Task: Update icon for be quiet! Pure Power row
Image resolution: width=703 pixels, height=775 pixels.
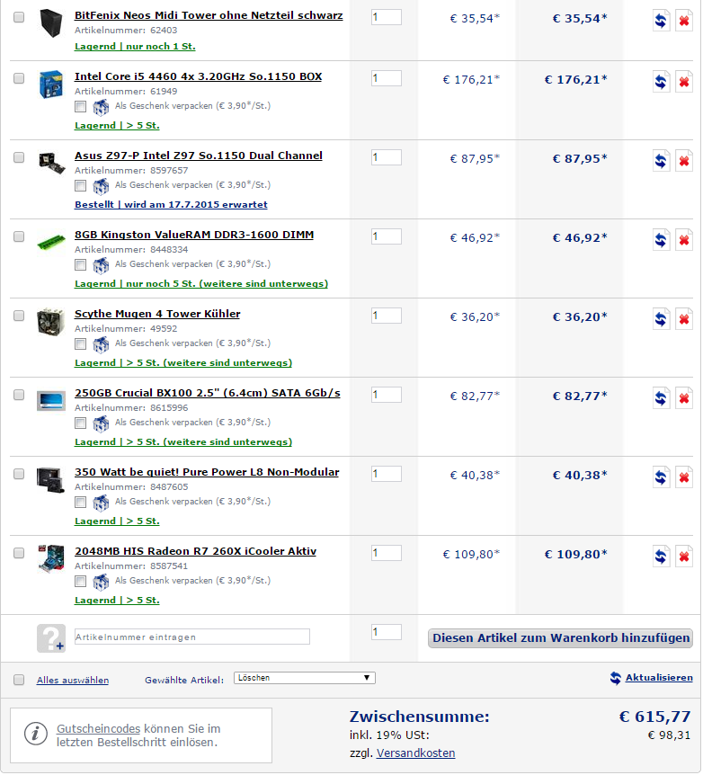Action: pyautogui.click(x=661, y=477)
